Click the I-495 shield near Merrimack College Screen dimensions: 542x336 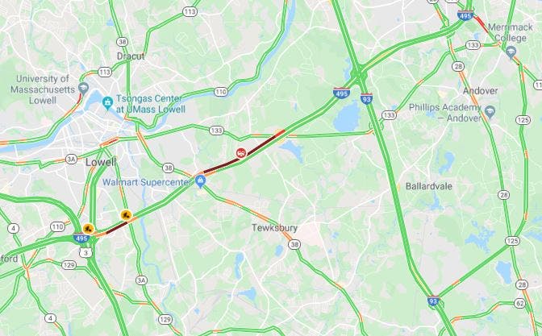[x=465, y=15]
